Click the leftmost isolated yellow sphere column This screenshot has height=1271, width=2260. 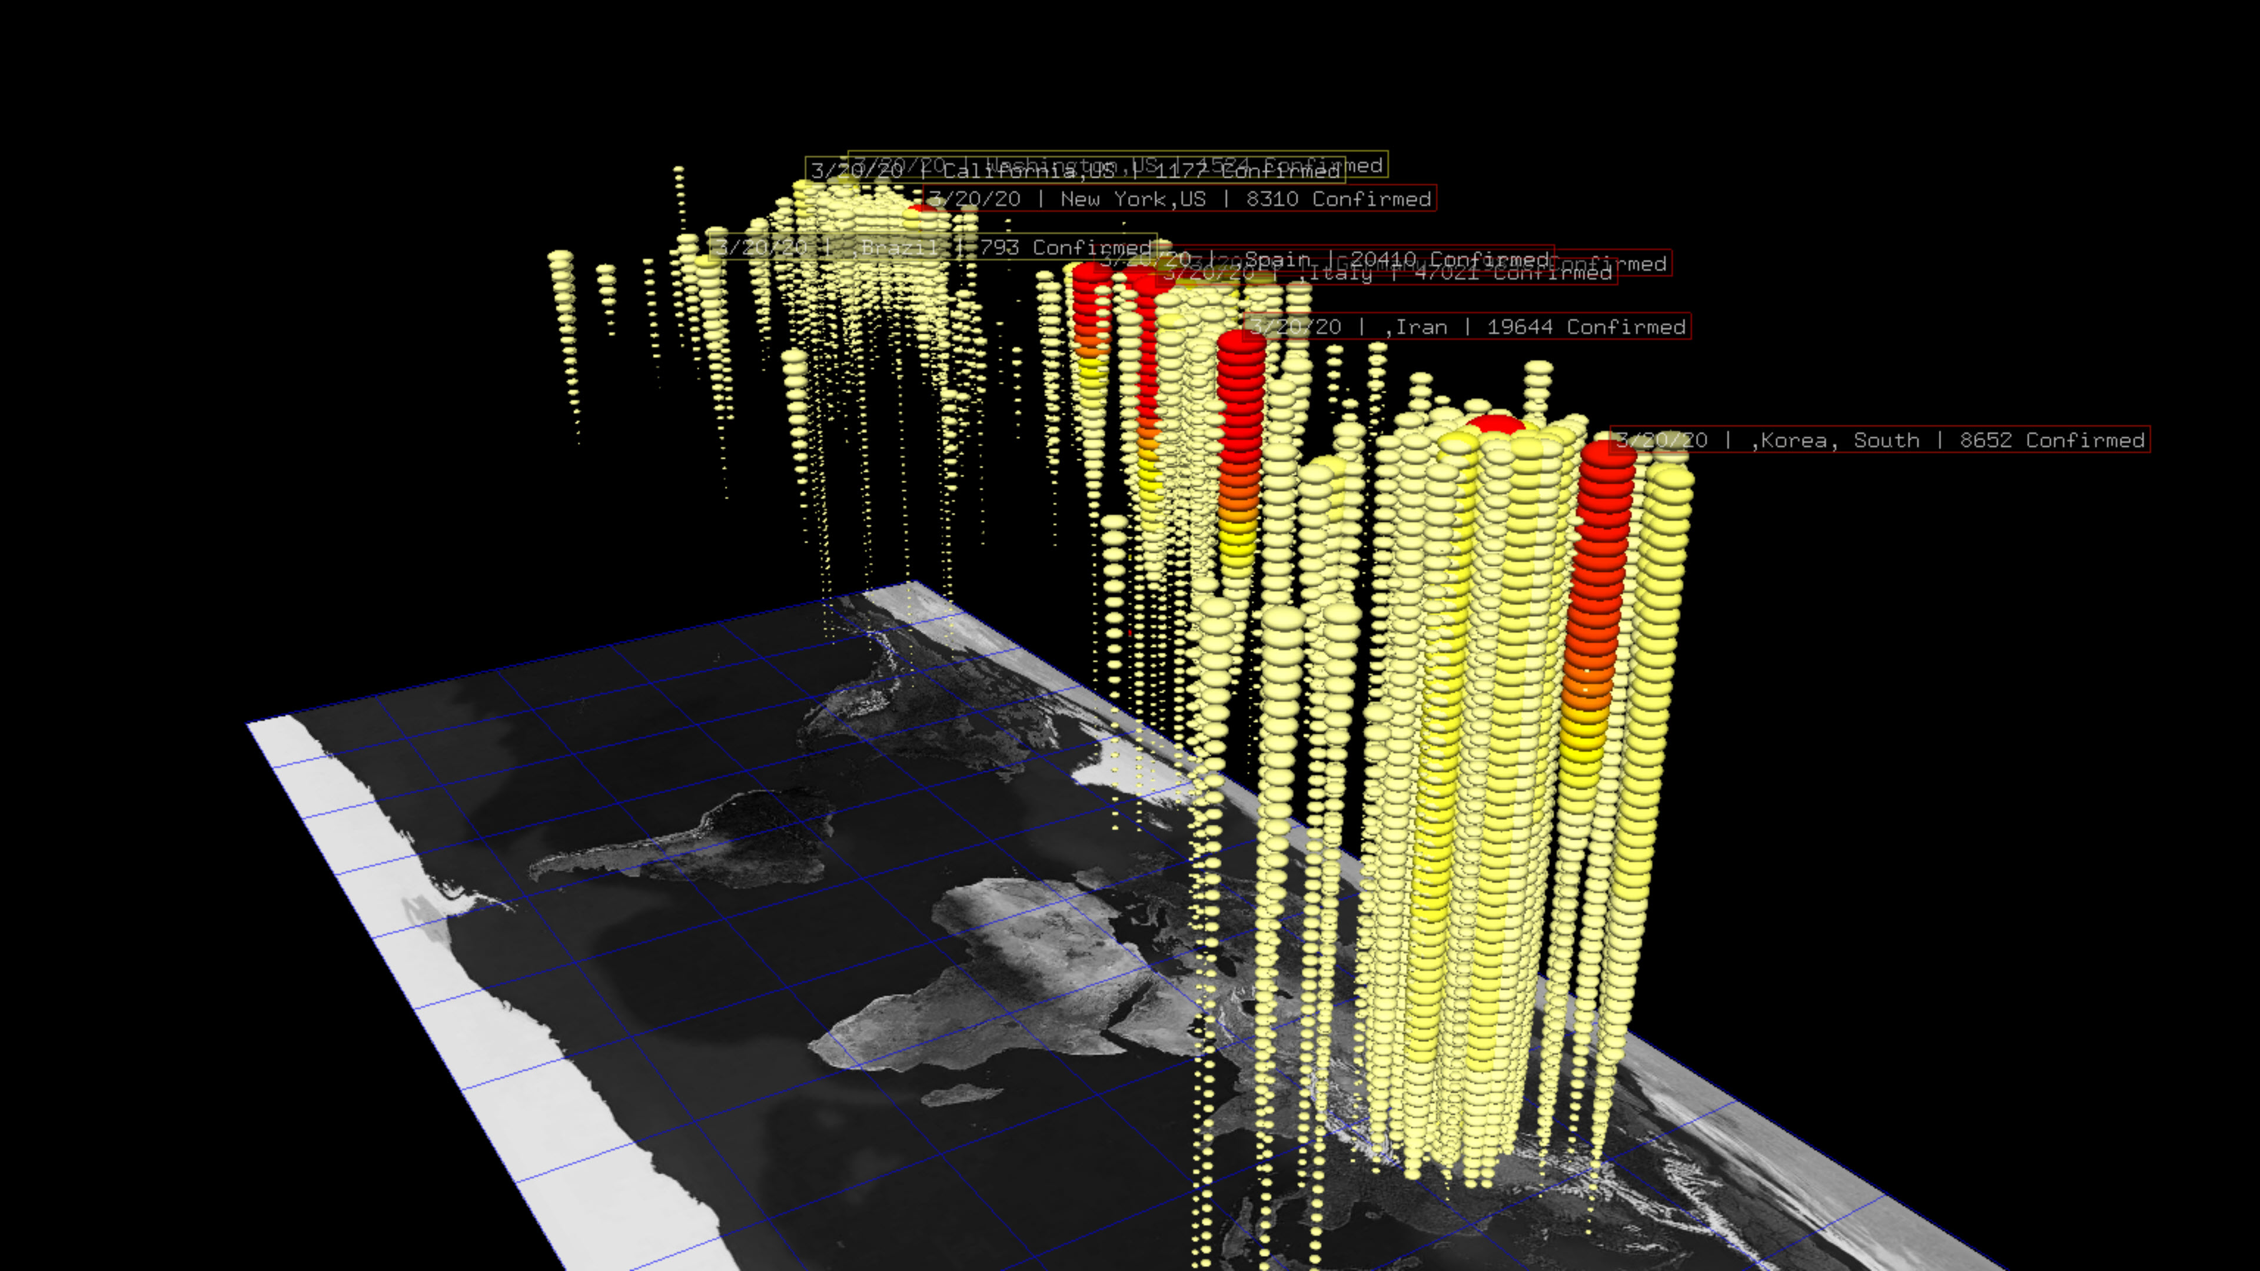[561, 290]
